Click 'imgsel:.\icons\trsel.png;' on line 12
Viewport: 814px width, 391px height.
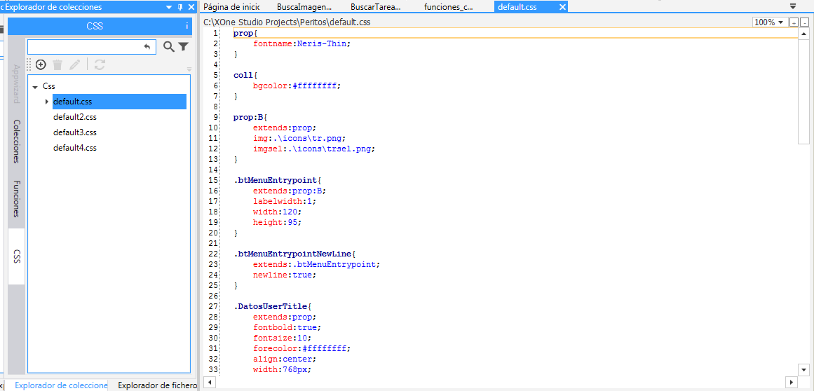pos(314,149)
